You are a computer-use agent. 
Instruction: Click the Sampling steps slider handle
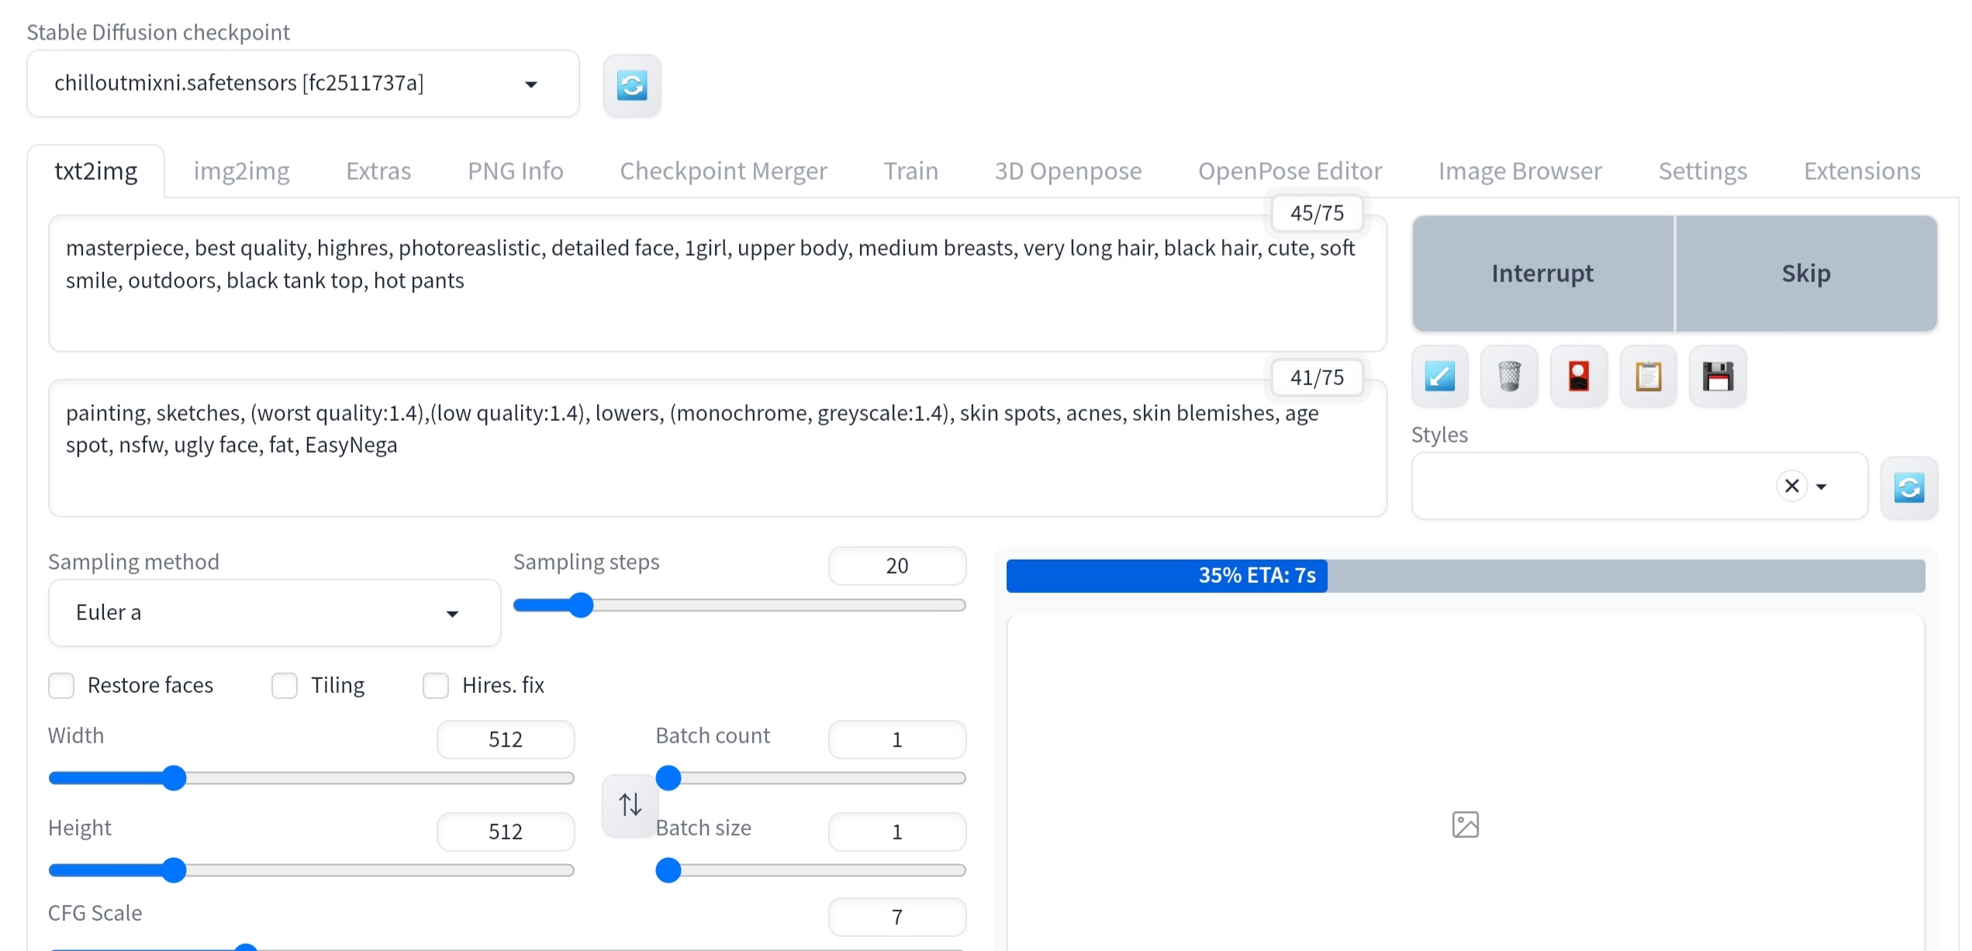581,605
